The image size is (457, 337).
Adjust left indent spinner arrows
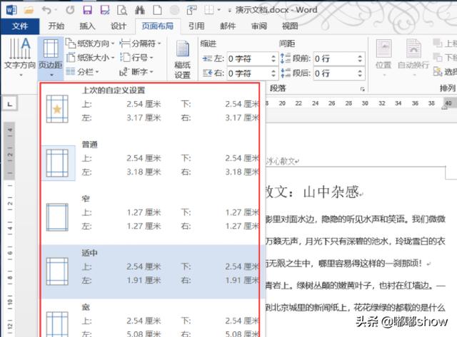click(273, 58)
